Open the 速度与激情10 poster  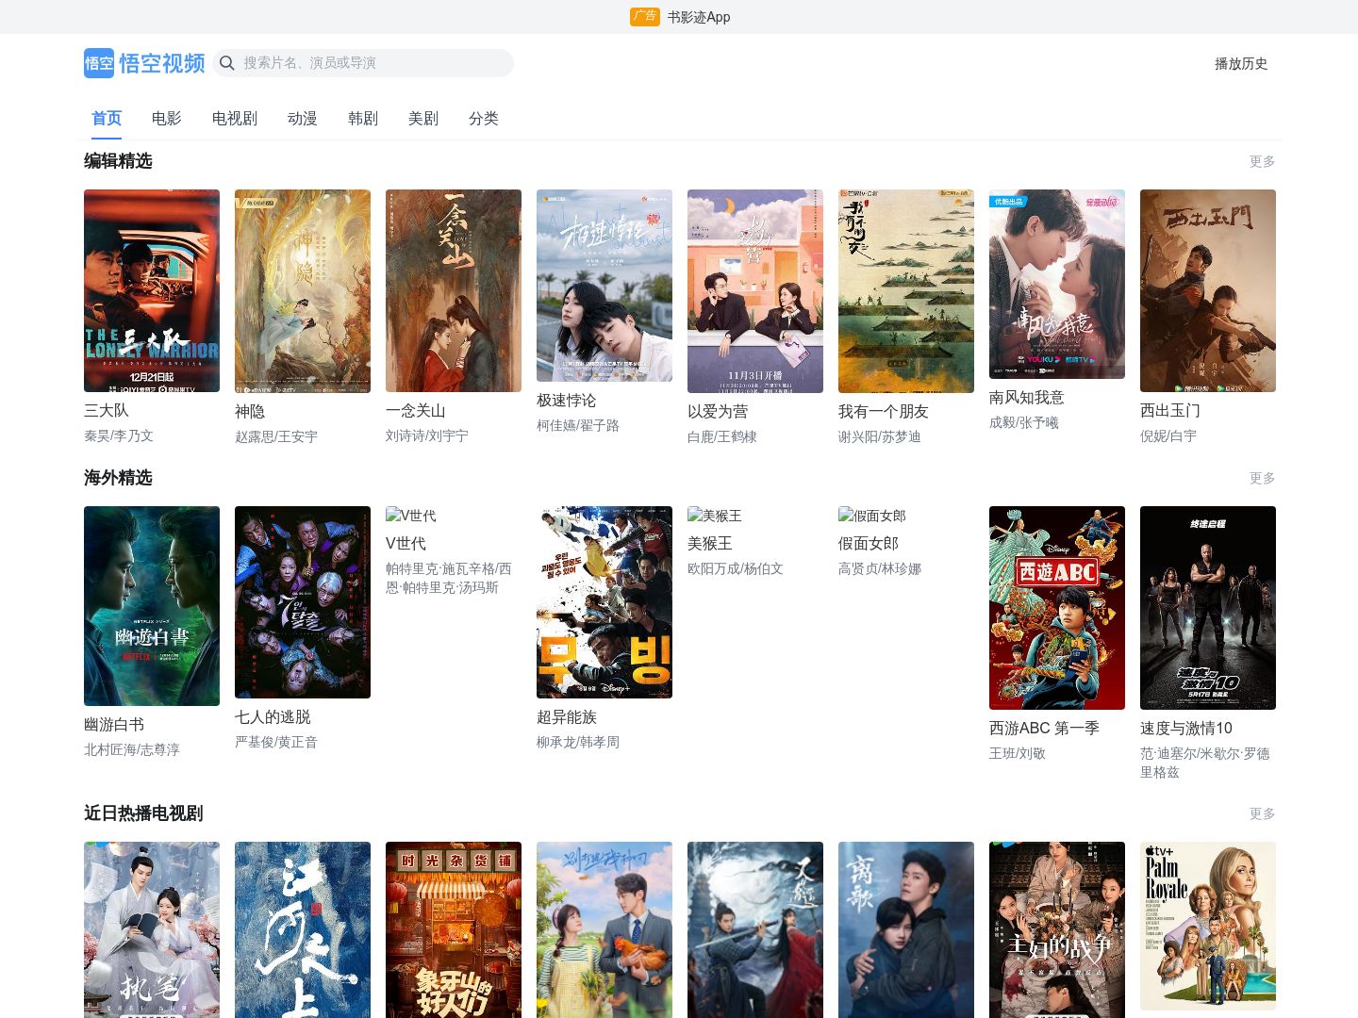pyautogui.click(x=1208, y=608)
